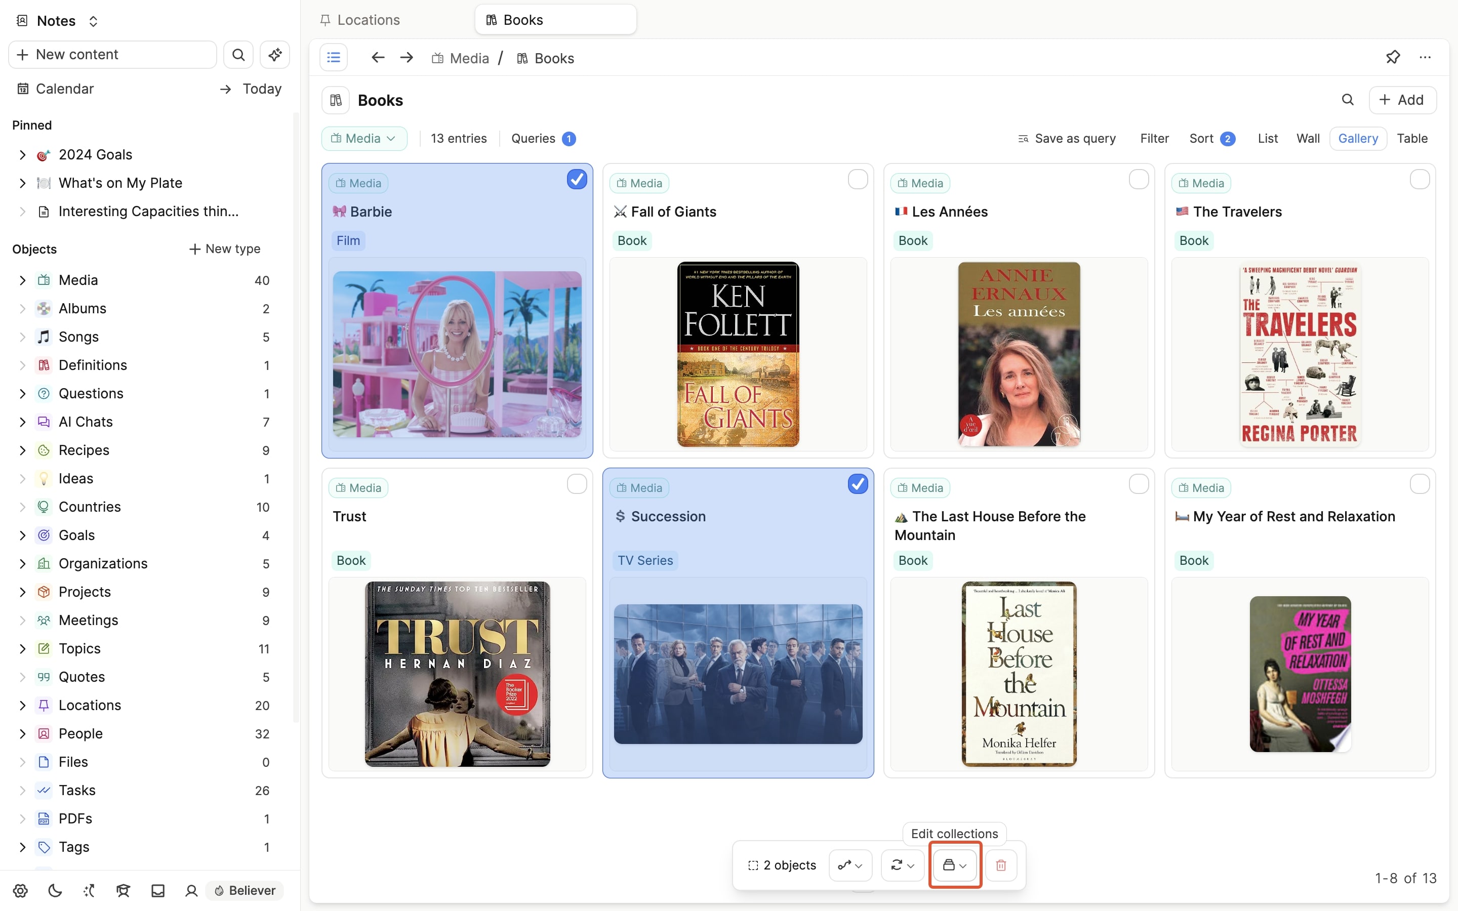Open the inbox tray icon in sidebar footer
1458x911 pixels.
click(158, 891)
